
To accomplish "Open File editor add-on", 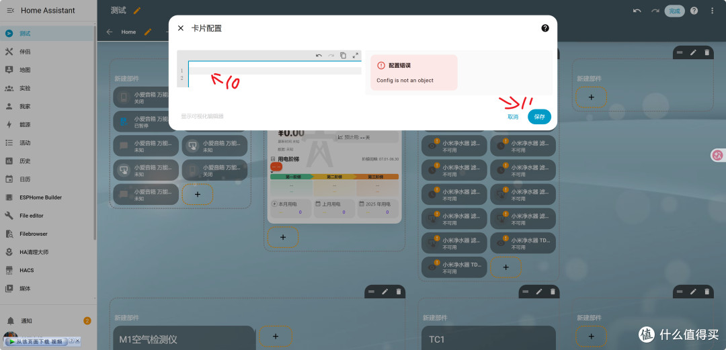I will pyautogui.click(x=46, y=216).
